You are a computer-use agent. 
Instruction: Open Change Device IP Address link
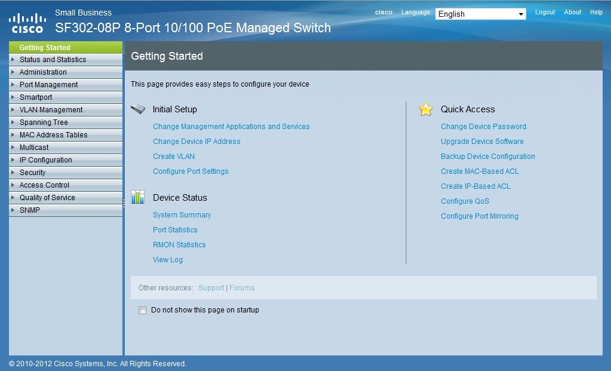[196, 142]
